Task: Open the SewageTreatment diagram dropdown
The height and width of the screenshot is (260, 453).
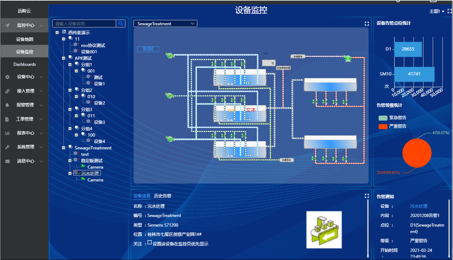Action: pyautogui.click(x=165, y=23)
